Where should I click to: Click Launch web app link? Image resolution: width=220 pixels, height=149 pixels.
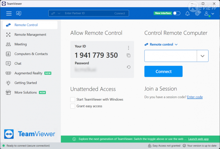pos(198,139)
